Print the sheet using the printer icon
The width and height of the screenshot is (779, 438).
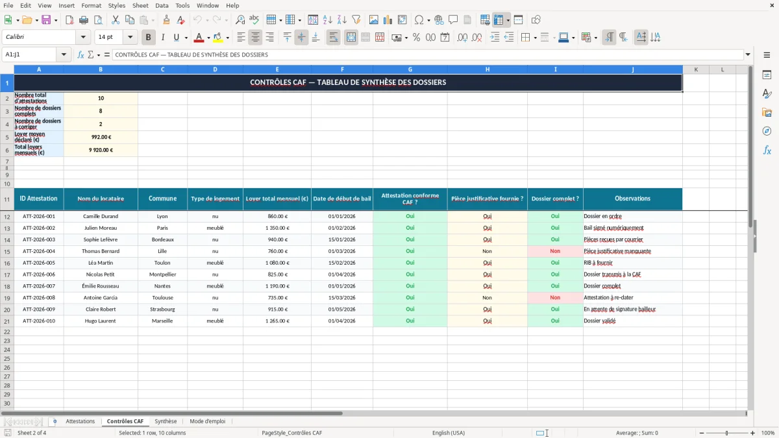pos(84,20)
